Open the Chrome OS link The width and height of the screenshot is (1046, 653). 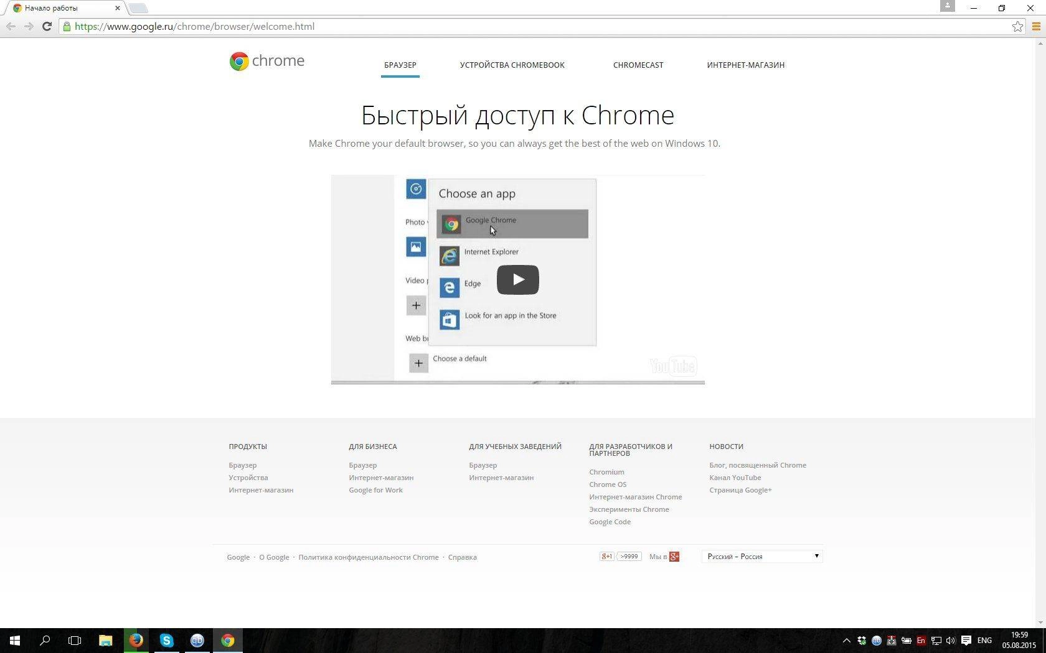[x=608, y=484]
